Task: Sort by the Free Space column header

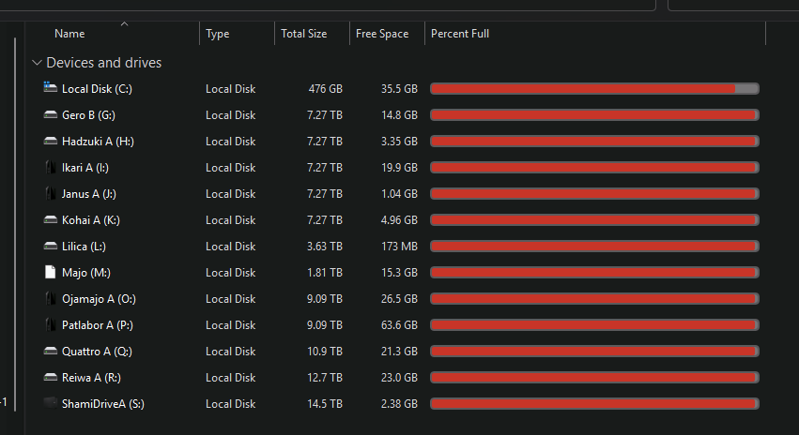Action: [x=382, y=34]
